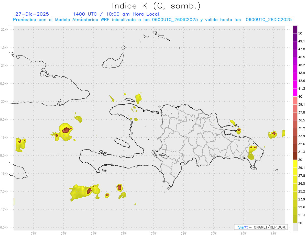Select the date label "27-Dic-2025"
This screenshot has width=307, height=237.
click(x=32, y=14)
